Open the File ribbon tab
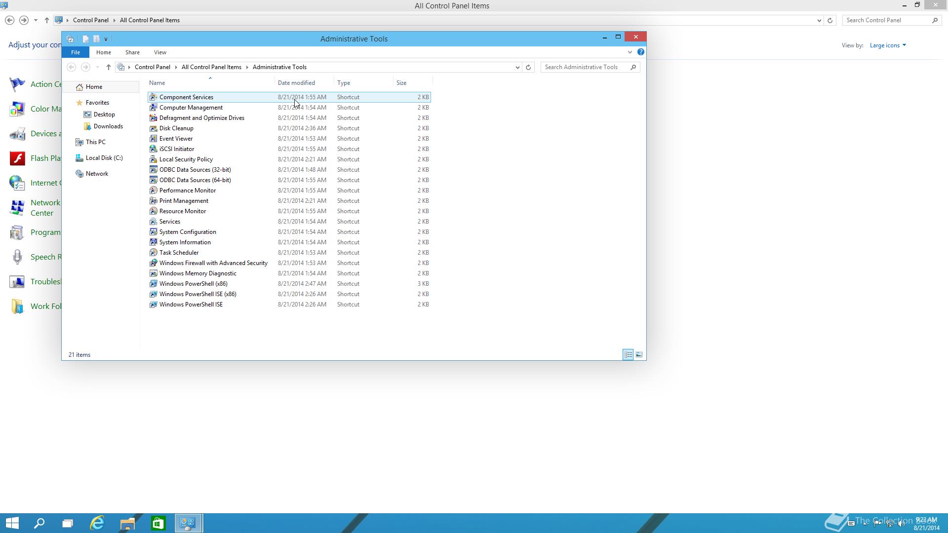 pos(76,52)
